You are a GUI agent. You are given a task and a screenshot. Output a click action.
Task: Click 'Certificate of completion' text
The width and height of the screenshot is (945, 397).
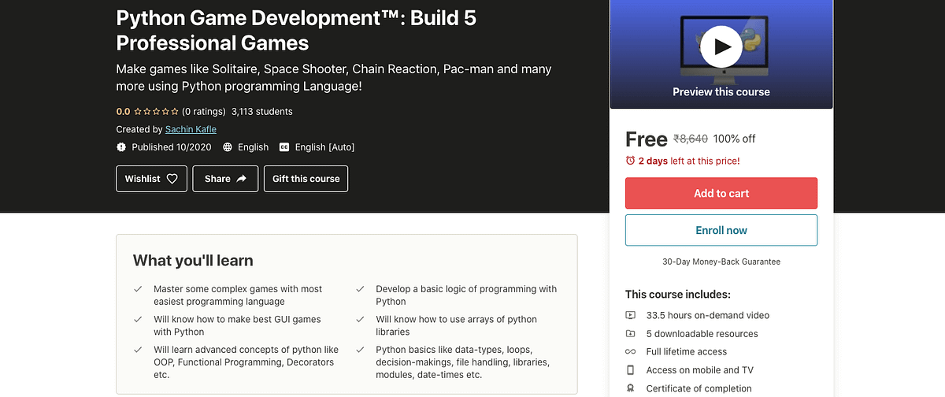click(x=699, y=388)
